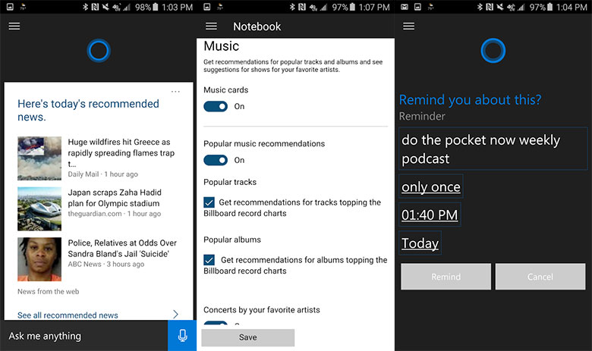This screenshot has height=351, width=592.
Task: Read the Huge wildfires hit Greece headline
Action: 121,152
